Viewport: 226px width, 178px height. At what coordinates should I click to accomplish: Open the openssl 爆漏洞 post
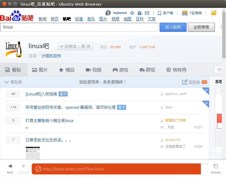coord(70,107)
